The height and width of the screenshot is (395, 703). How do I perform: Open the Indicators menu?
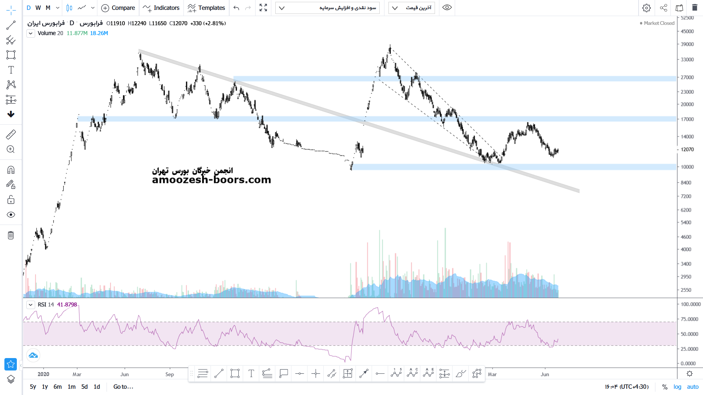[161, 8]
